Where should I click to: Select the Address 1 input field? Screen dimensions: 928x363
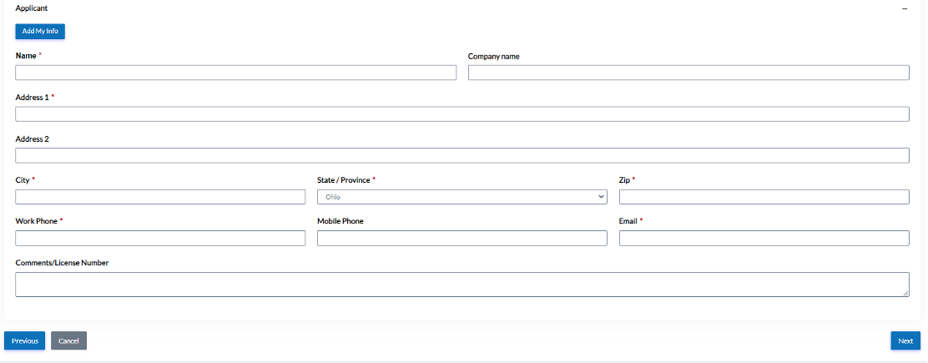tap(461, 114)
